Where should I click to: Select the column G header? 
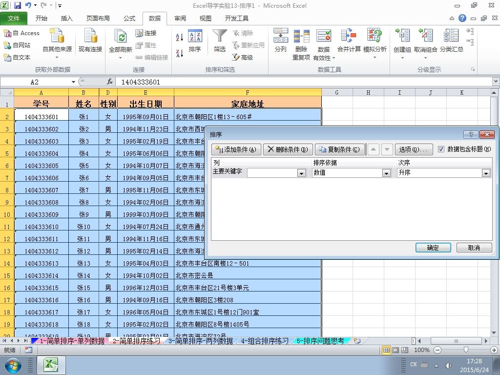point(337,92)
